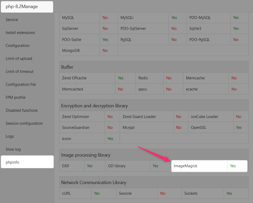Select the Configuration file entry
This screenshot has height=203, width=253.
[x=21, y=85]
